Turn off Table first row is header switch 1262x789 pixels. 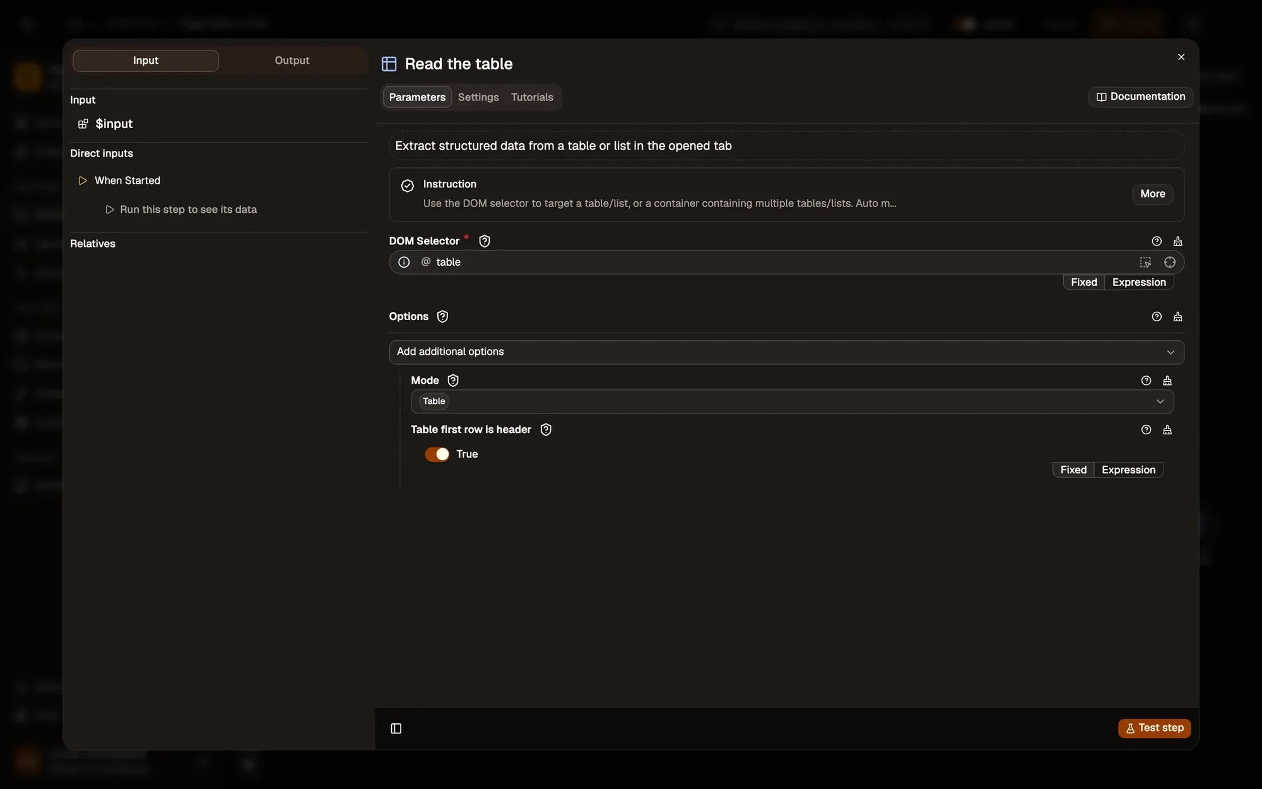click(x=437, y=454)
